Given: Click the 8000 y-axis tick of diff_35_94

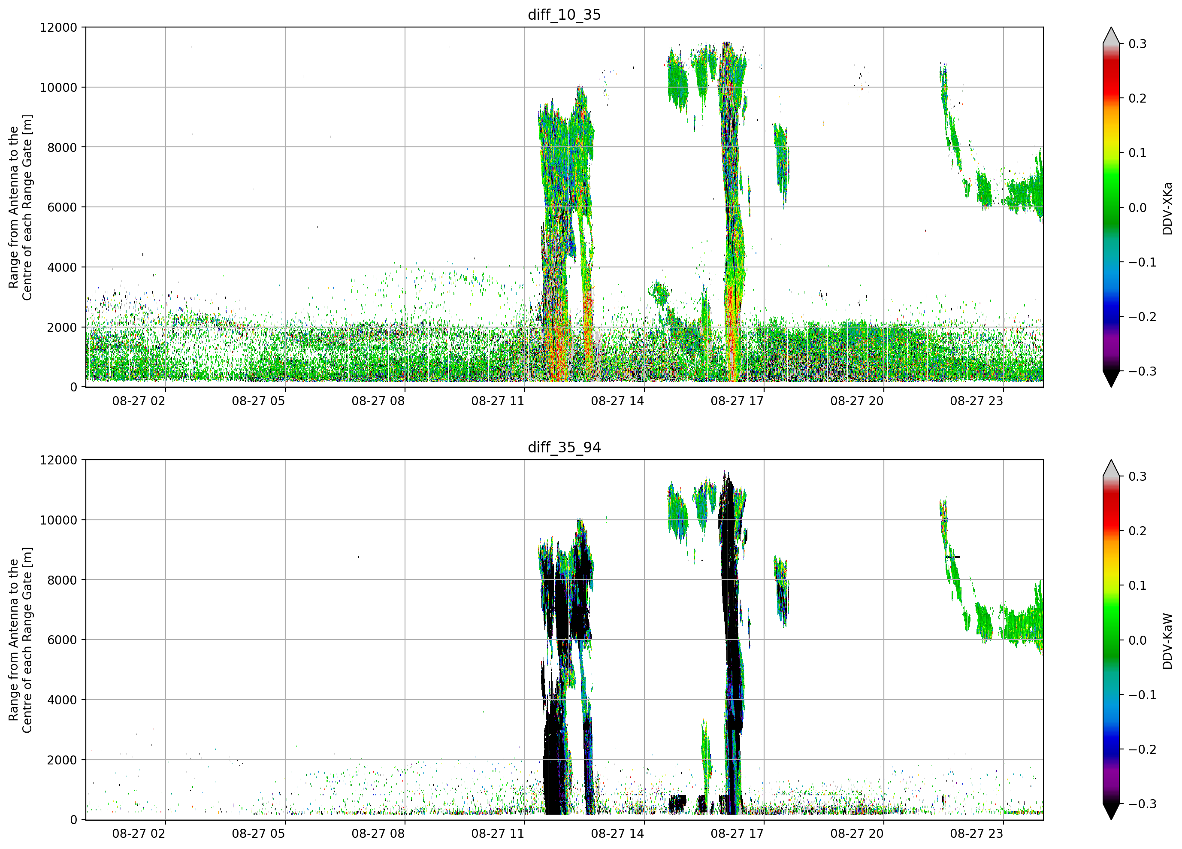Looking at the screenshot, I should point(62,580).
